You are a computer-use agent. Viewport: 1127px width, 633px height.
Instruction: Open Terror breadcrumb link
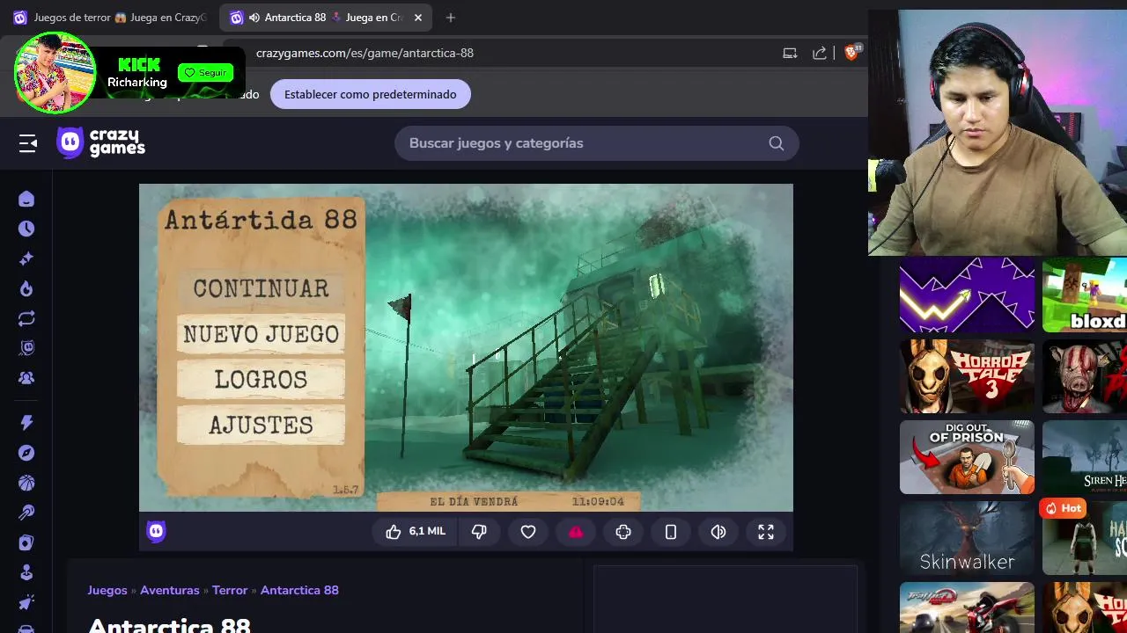click(230, 590)
